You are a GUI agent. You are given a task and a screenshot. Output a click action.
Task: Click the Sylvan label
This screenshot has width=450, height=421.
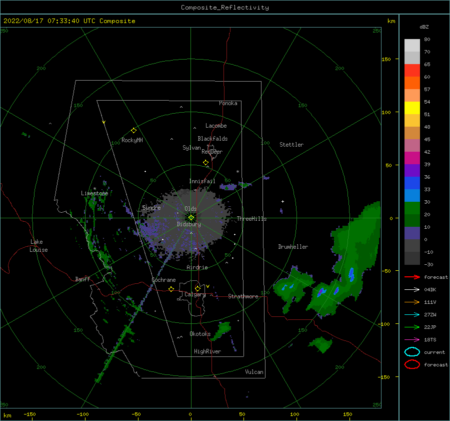(x=191, y=148)
